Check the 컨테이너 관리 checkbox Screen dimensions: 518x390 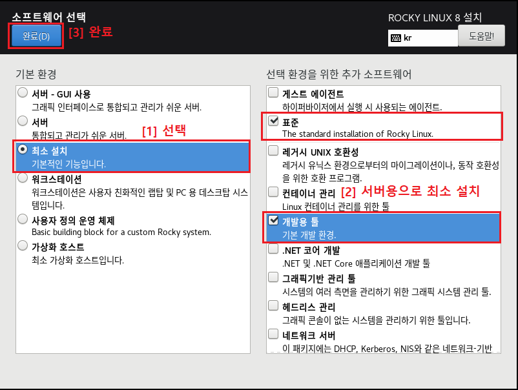pos(273,192)
